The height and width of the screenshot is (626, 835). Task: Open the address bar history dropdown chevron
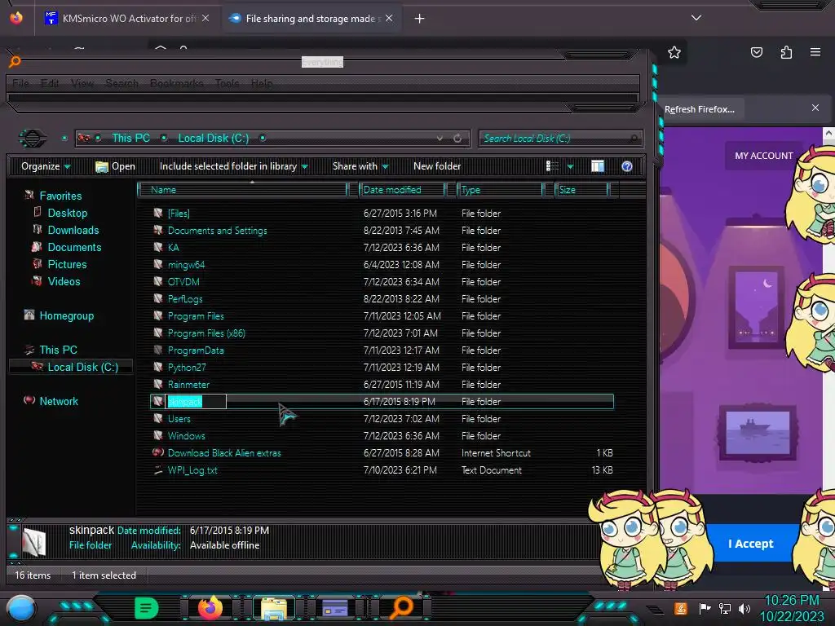click(x=440, y=139)
